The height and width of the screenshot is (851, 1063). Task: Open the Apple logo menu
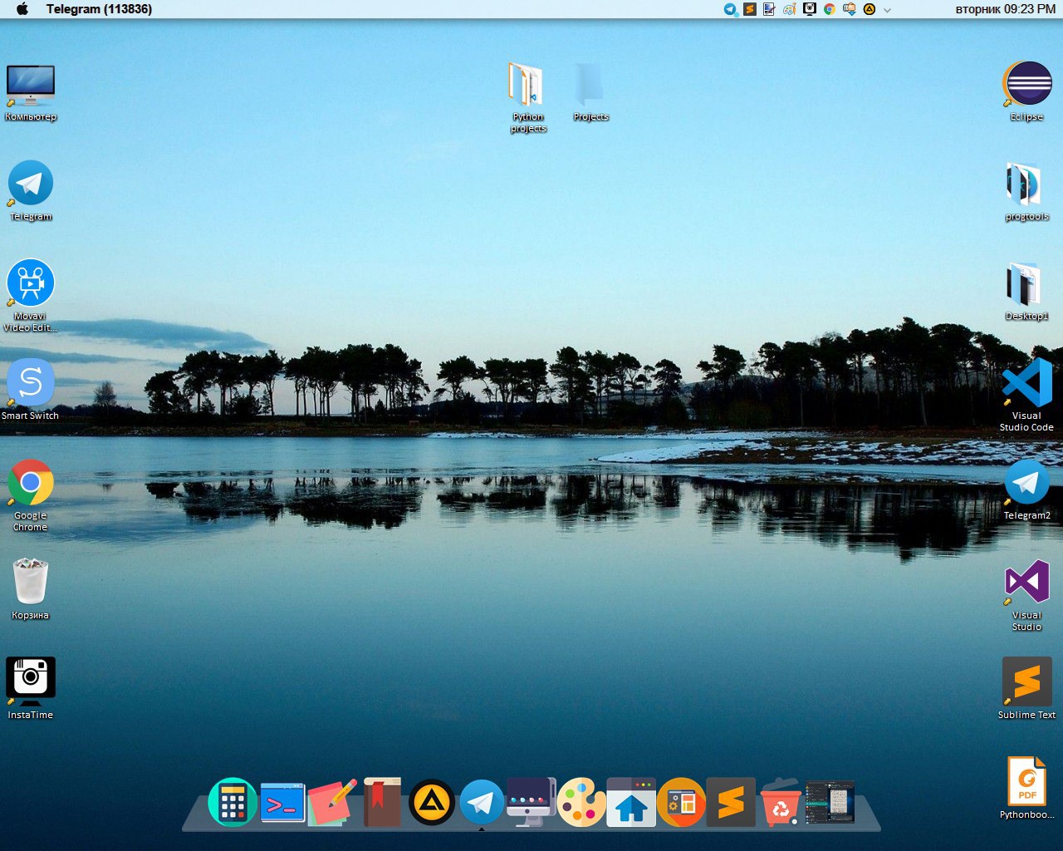point(22,9)
